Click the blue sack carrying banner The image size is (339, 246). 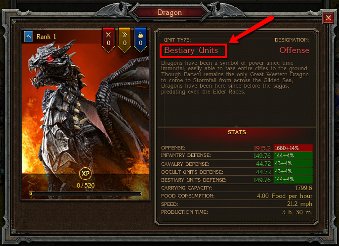pos(140,40)
